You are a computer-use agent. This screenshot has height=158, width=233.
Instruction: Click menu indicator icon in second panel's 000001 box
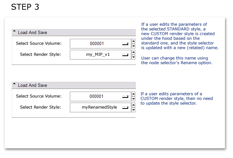(125, 97)
